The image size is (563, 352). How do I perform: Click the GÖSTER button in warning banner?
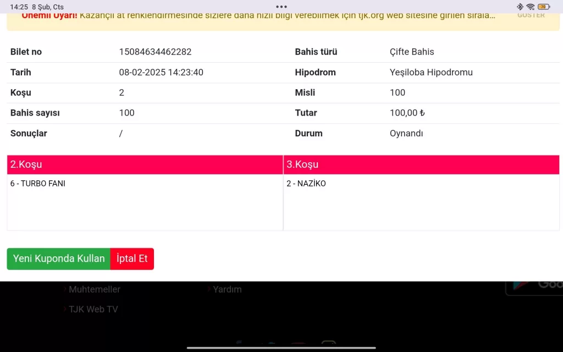pyautogui.click(x=531, y=15)
